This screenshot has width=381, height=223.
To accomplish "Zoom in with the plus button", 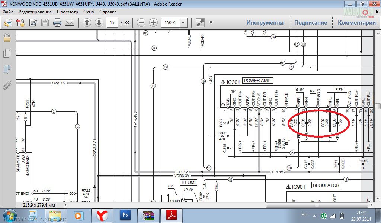I will tap(153, 23).
